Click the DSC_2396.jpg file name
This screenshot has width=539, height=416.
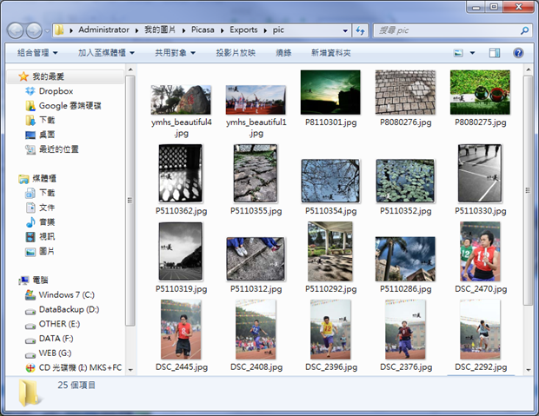point(331,367)
